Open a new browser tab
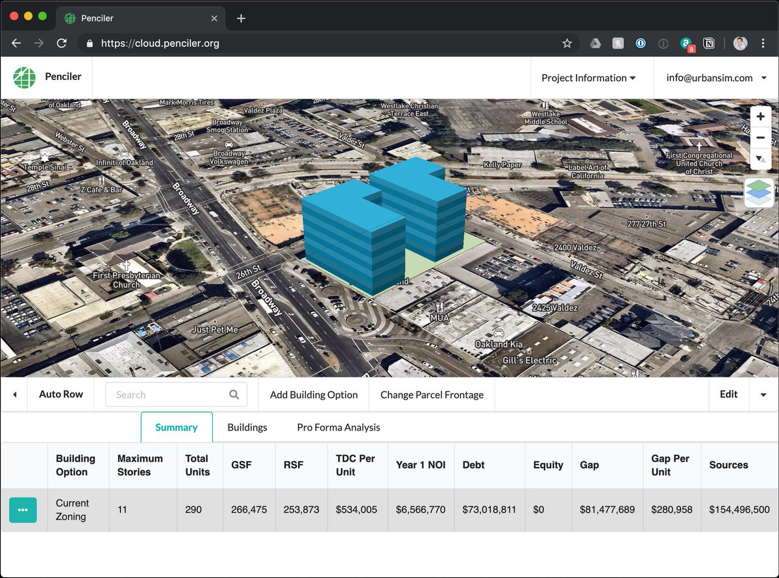Screen dimensions: 779x578 (x=241, y=18)
